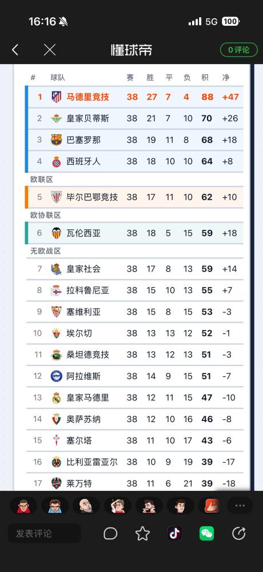
Task: Tap the 发表评论 comment input field
Action: tap(45, 533)
